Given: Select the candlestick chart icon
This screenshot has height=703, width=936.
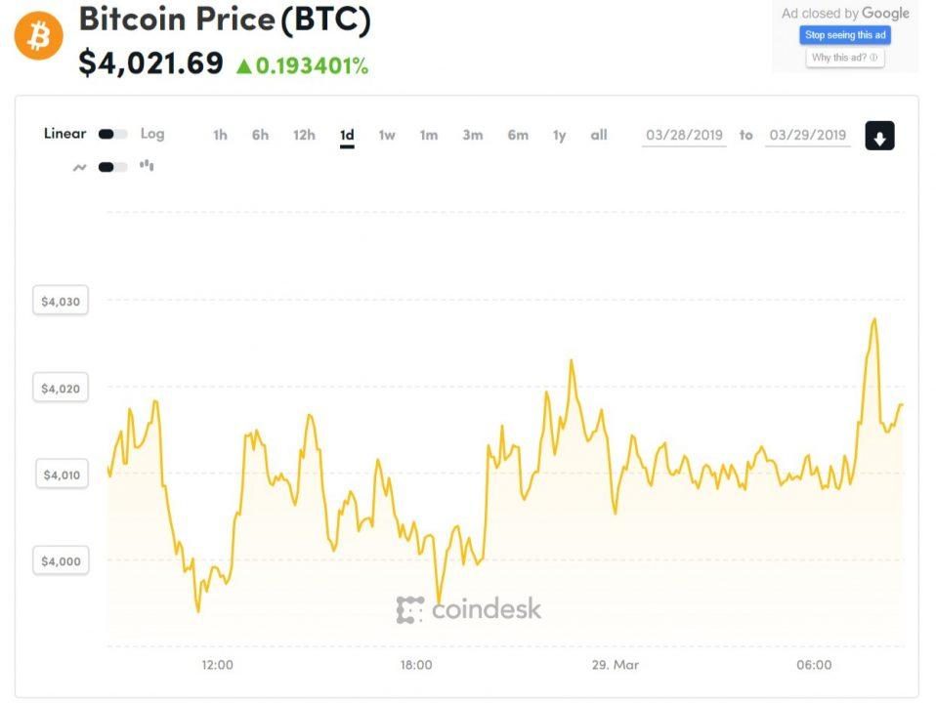Looking at the screenshot, I should [147, 165].
